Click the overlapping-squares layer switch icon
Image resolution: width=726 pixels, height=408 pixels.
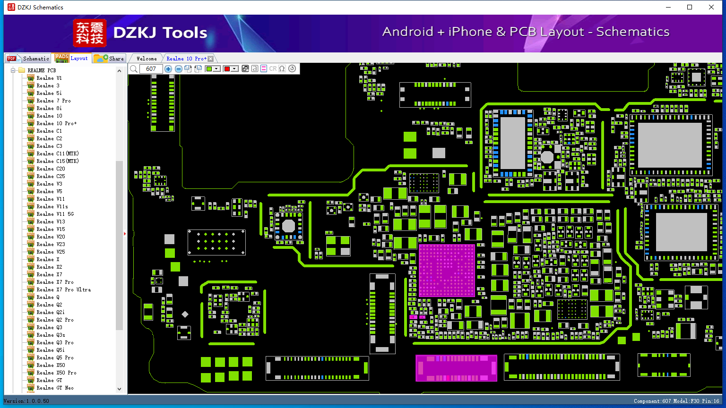[245, 69]
